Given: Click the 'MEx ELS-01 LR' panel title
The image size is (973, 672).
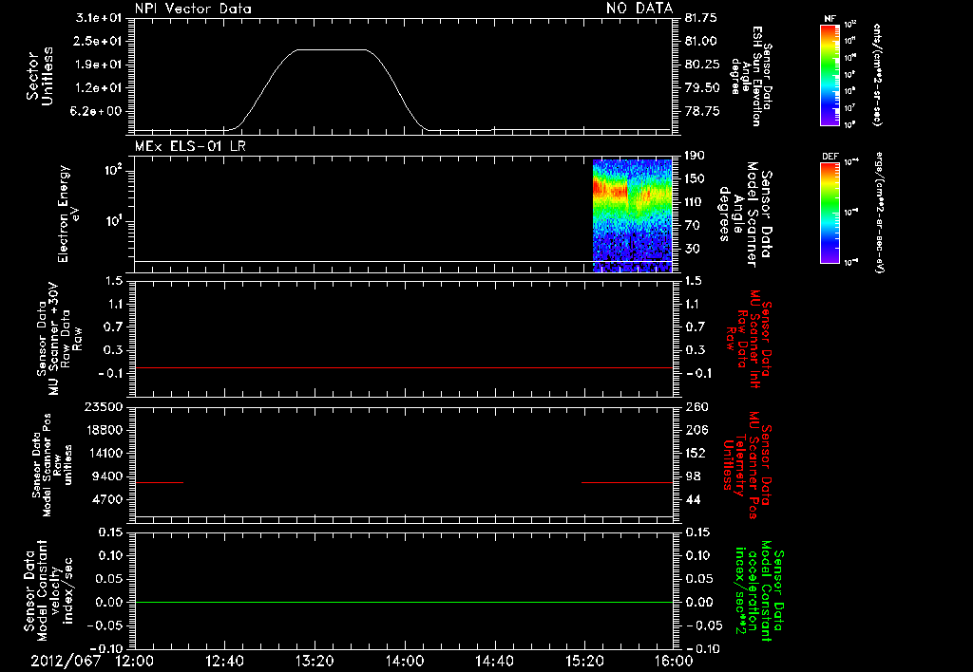Looking at the screenshot, I should click(x=190, y=145).
